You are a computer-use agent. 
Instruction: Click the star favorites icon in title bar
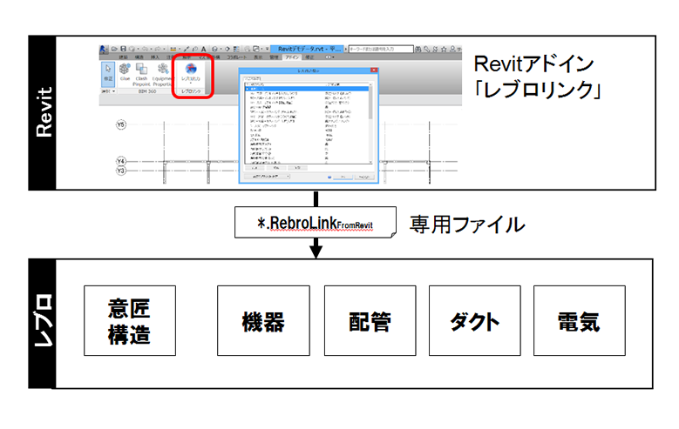pos(444,50)
